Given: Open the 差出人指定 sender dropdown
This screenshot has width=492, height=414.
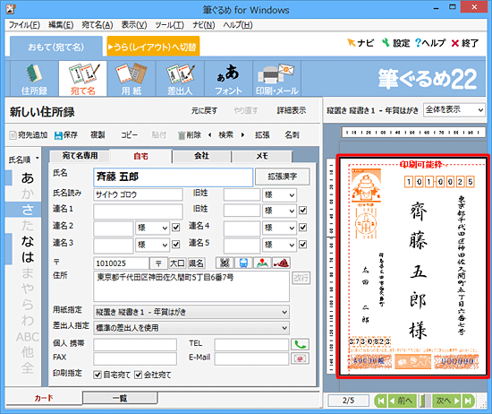Looking at the screenshot, I should point(191,328).
